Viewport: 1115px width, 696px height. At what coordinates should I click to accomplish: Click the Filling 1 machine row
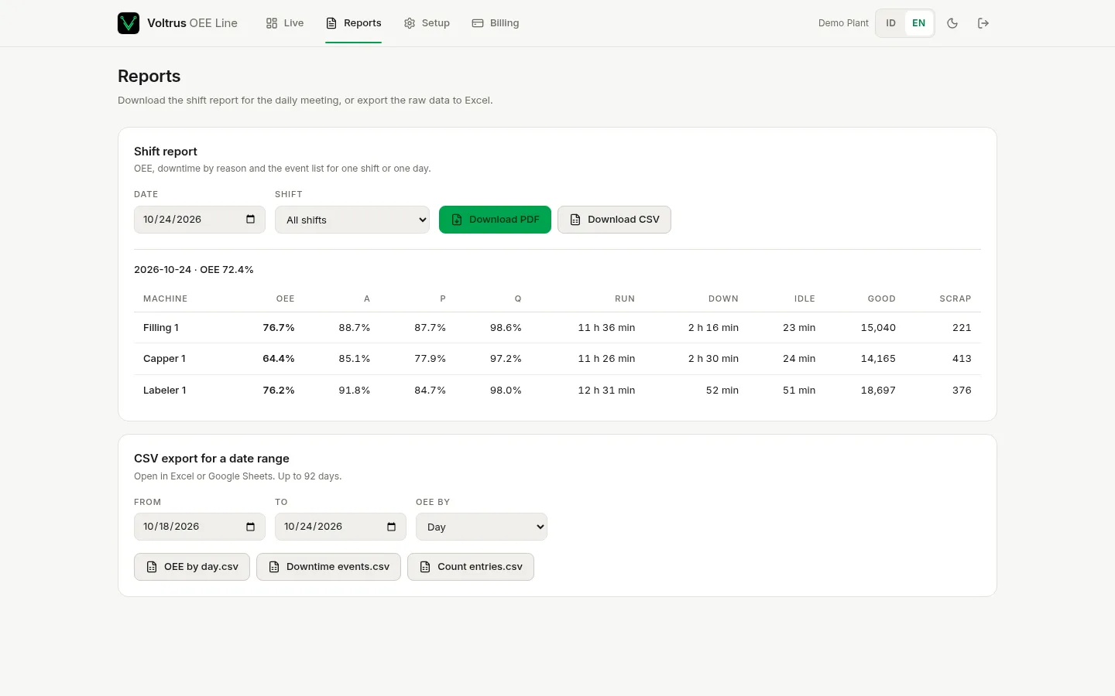[557, 328]
